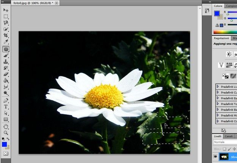The width and height of the screenshot is (237, 163).
Task: Switch to the Regolazioni tab
Action: [x=221, y=38]
